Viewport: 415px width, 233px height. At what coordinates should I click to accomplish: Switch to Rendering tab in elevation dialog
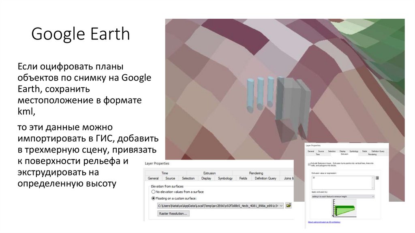pos(256,173)
